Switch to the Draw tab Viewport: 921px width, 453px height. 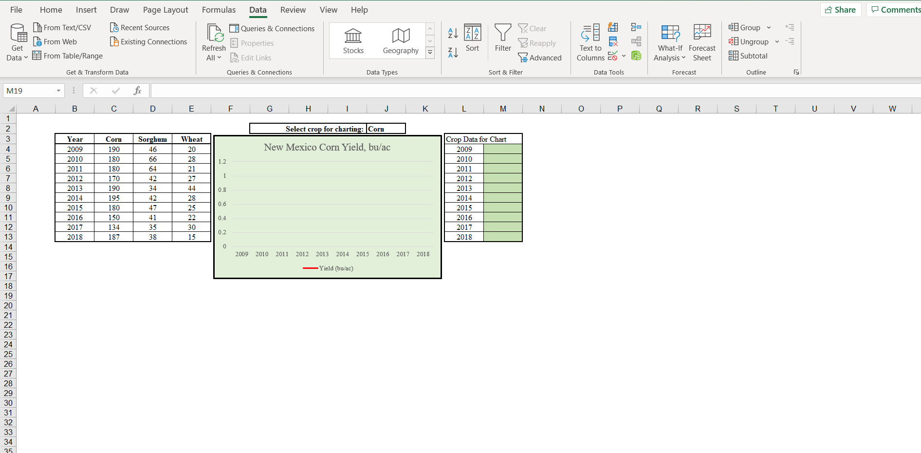[x=119, y=10]
